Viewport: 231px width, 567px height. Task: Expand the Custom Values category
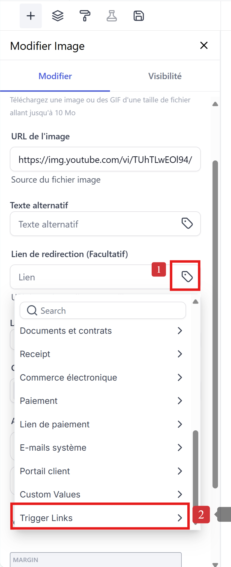[x=101, y=494]
